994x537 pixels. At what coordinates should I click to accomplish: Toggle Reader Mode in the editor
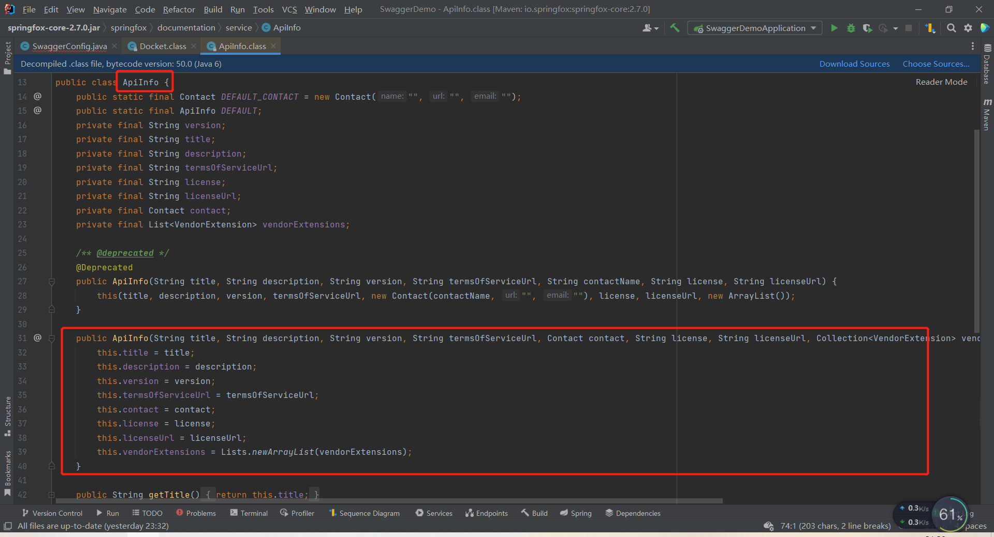click(941, 82)
